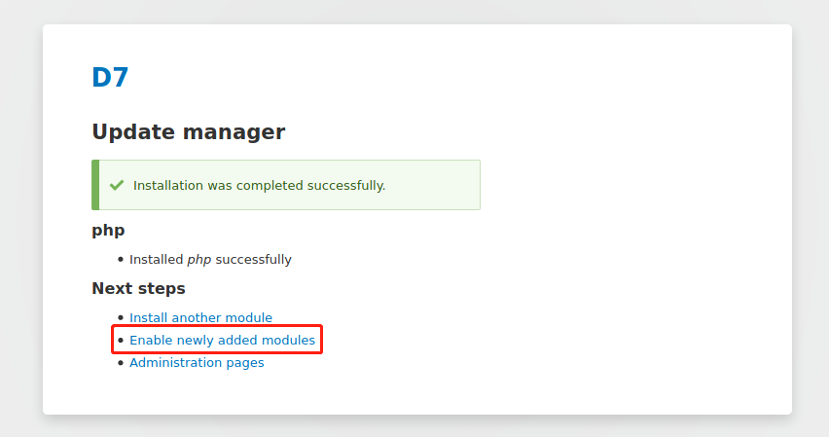The height and width of the screenshot is (437, 829).
Task: Follow the Install another module link
Action: click(x=200, y=317)
